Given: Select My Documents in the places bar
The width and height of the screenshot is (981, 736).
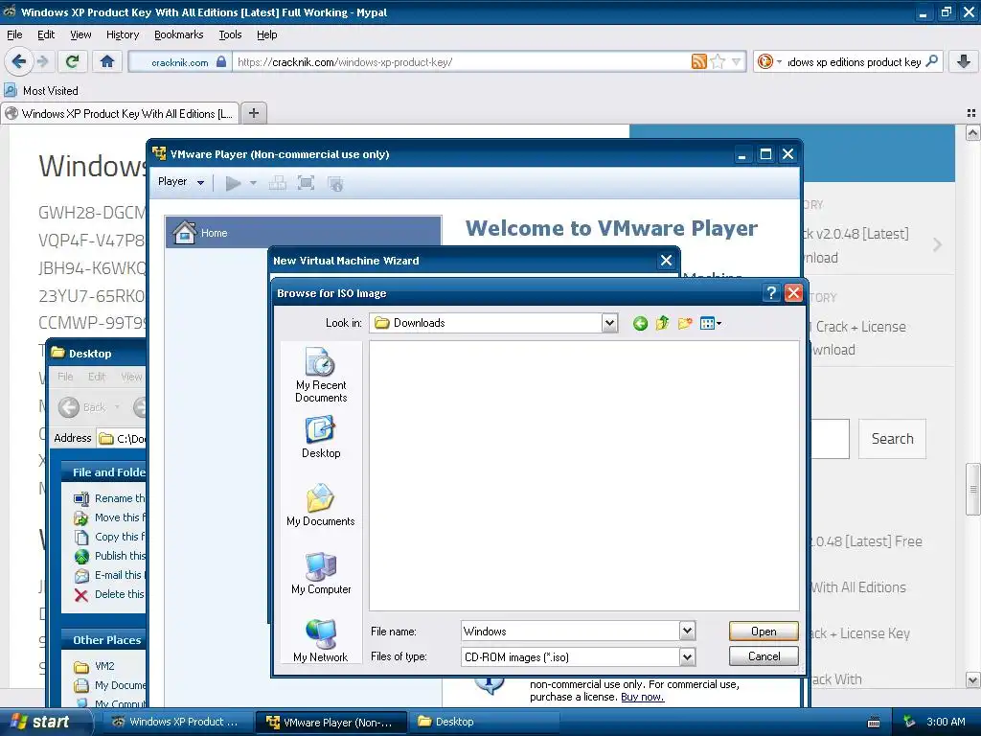Looking at the screenshot, I should click(x=321, y=506).
